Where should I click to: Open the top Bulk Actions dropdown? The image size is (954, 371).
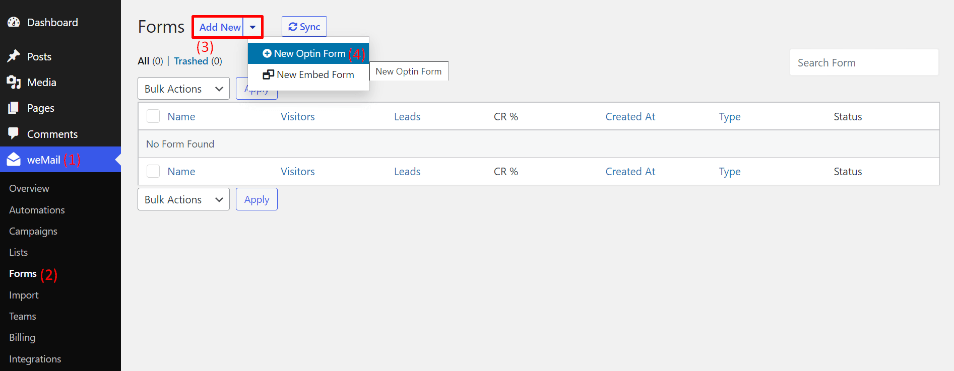tap(183, 89)
